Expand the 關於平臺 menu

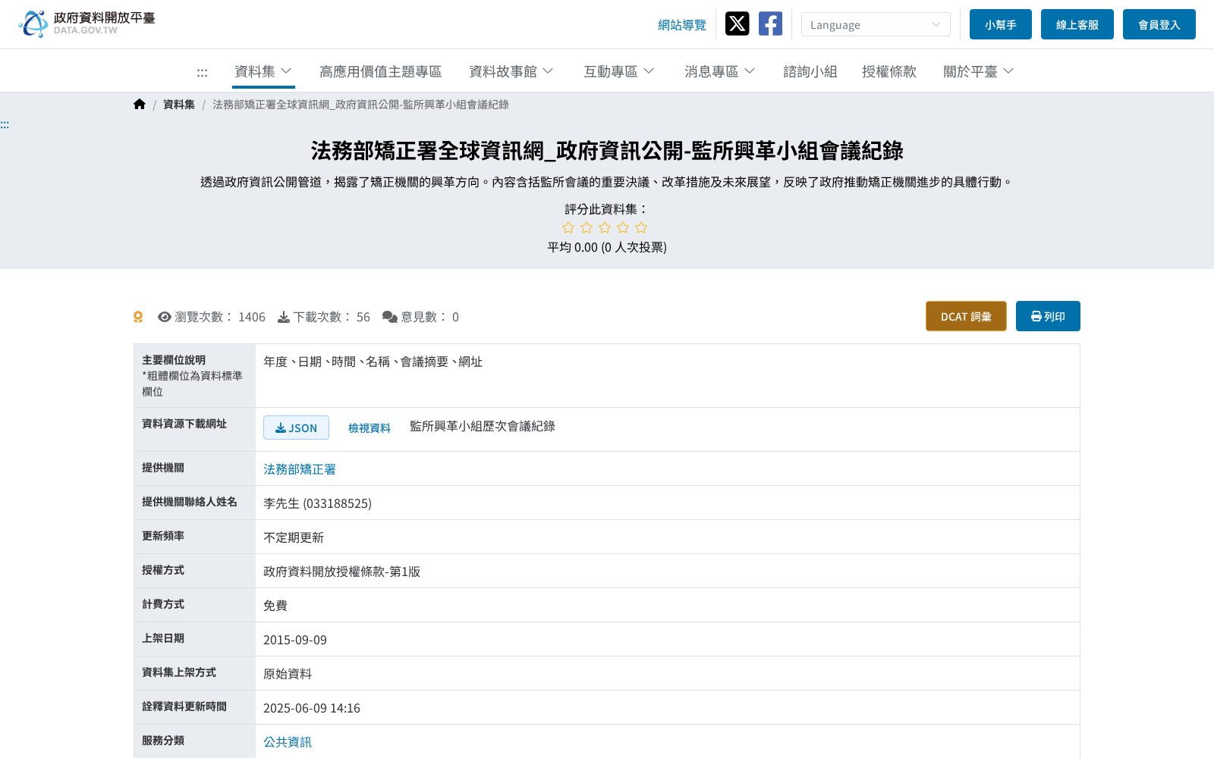[x=979, y=71]
